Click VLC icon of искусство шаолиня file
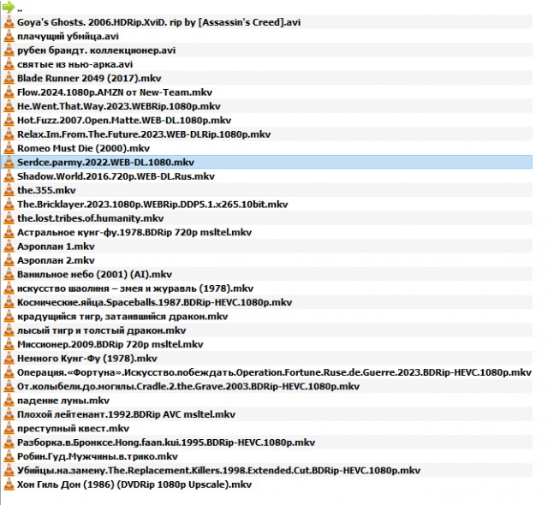Screen dimensions: 548x505 tap(9, 288)
